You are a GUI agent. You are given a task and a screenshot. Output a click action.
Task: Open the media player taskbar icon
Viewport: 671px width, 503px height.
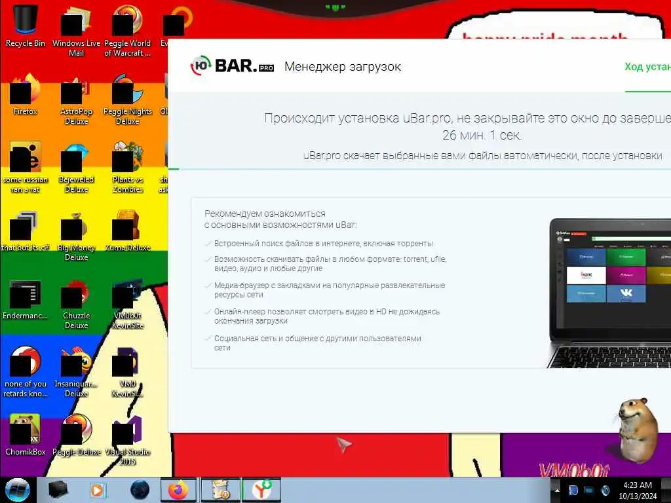coord(98,490)
